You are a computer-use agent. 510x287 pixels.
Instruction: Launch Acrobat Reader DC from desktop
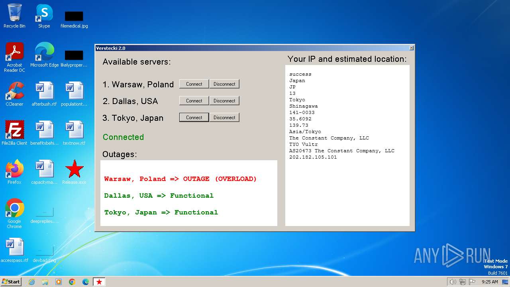click(x=14, y=57)
